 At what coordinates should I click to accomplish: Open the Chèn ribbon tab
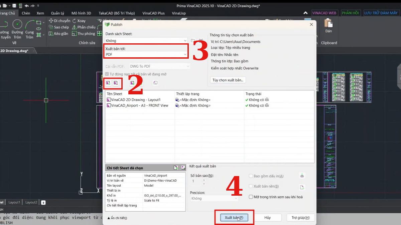tap(26, 13)
